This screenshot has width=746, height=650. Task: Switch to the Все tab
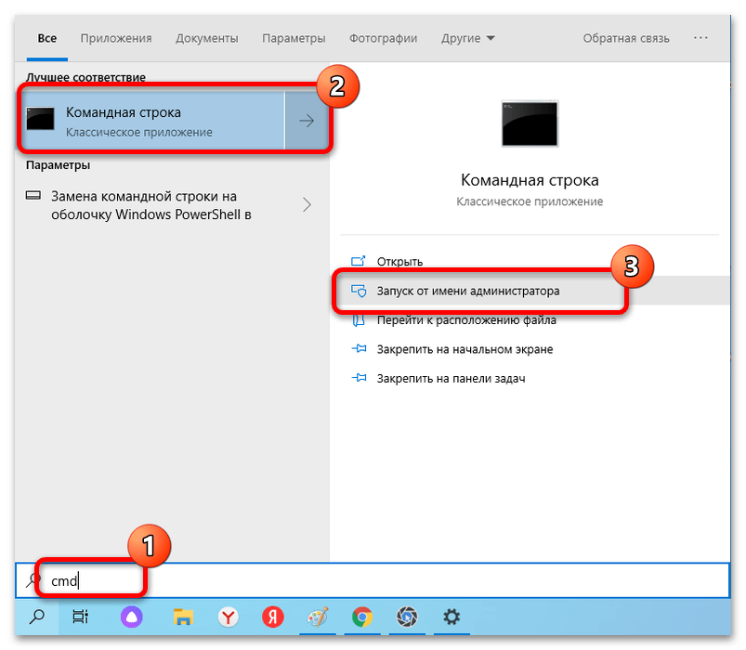[x=47, y=38]
